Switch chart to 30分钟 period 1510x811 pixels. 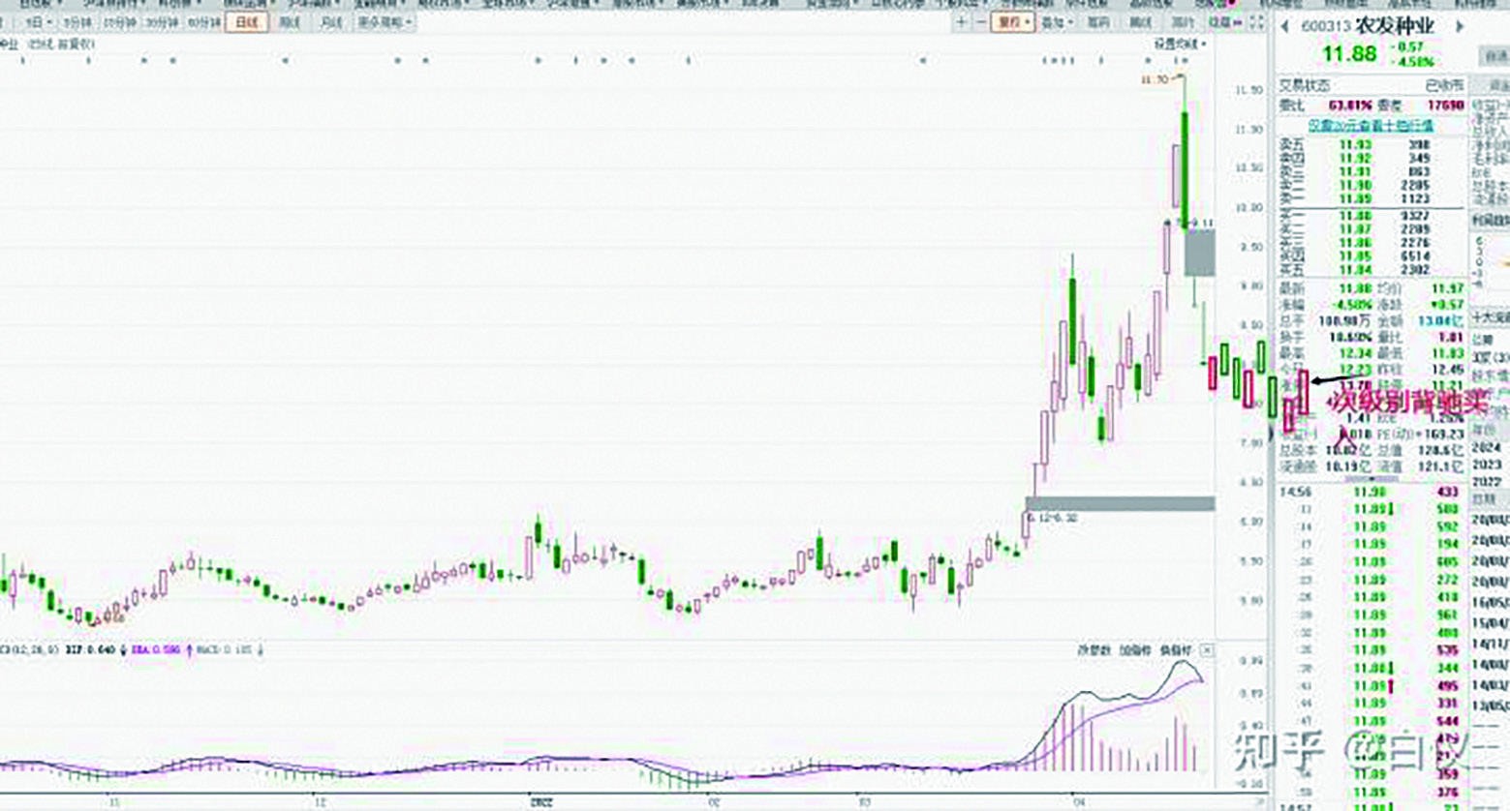click(x=161, y=22)
